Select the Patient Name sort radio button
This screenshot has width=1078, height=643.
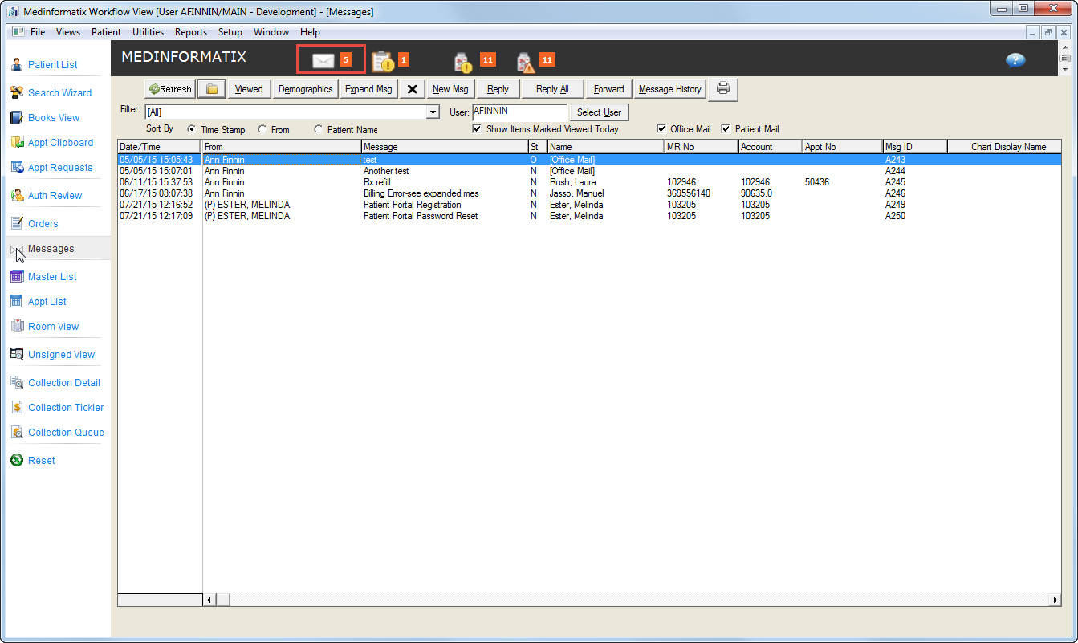(x=319, y=129)
